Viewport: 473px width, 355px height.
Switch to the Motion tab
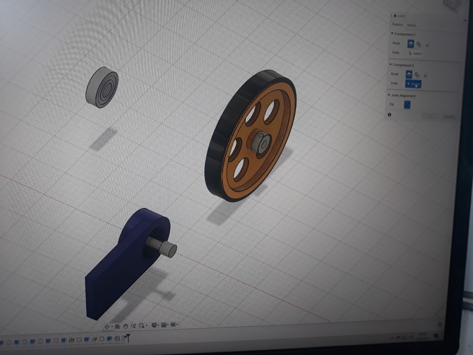(412, 25)
